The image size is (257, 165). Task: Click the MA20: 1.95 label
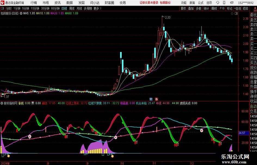[57, 13]
